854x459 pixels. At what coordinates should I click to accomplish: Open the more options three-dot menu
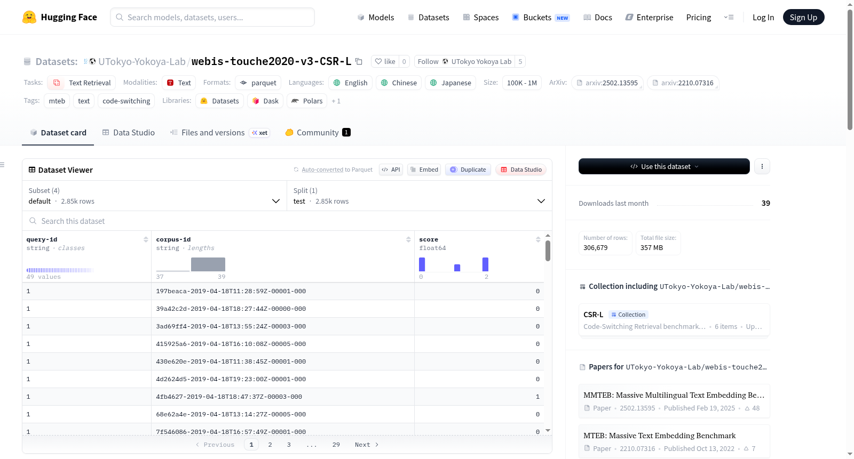pos(762,166)
